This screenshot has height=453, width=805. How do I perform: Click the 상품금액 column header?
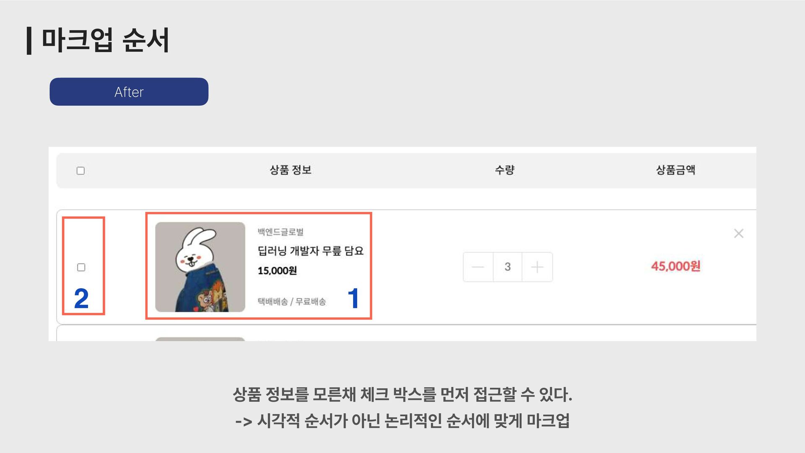click(x=676, y=170)
